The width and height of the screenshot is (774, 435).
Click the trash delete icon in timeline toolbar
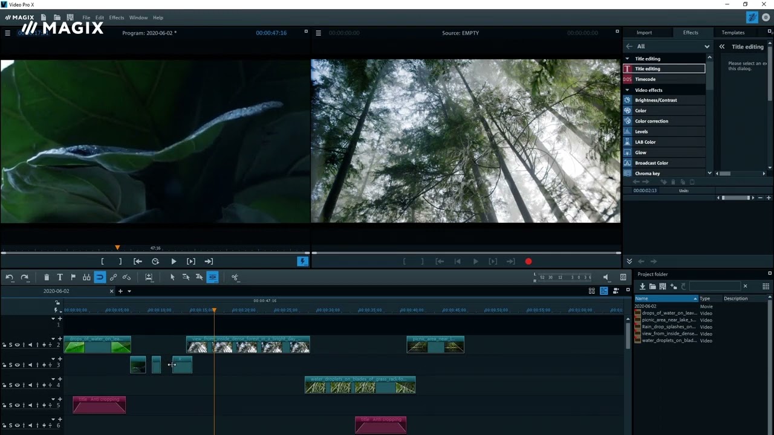[47, 277]
